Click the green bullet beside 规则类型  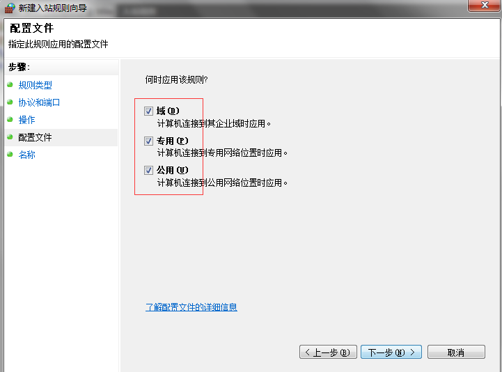coord(10,84)
